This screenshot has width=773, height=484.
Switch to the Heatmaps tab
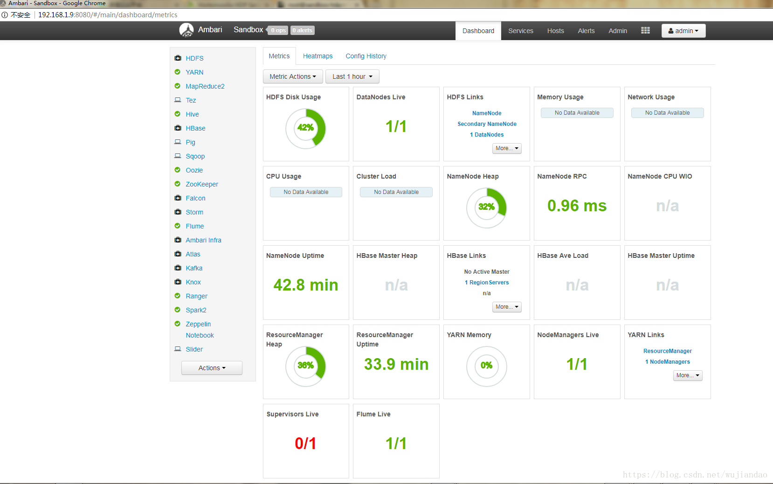coord(318,56)
